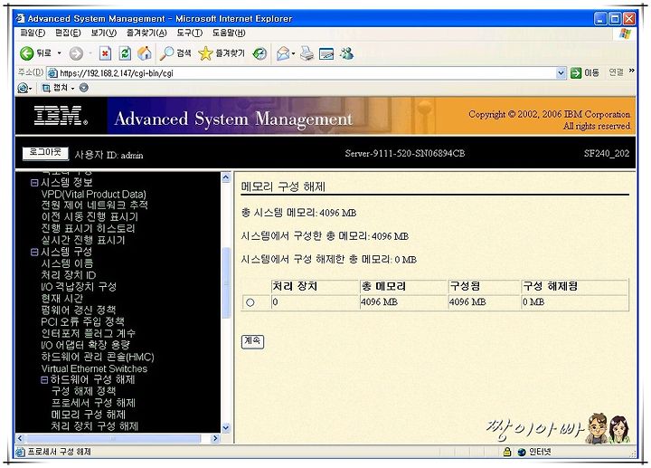Screen dimensions: 651x468
Task: Click navigation pane scroll right arrow
Action: 214,438
